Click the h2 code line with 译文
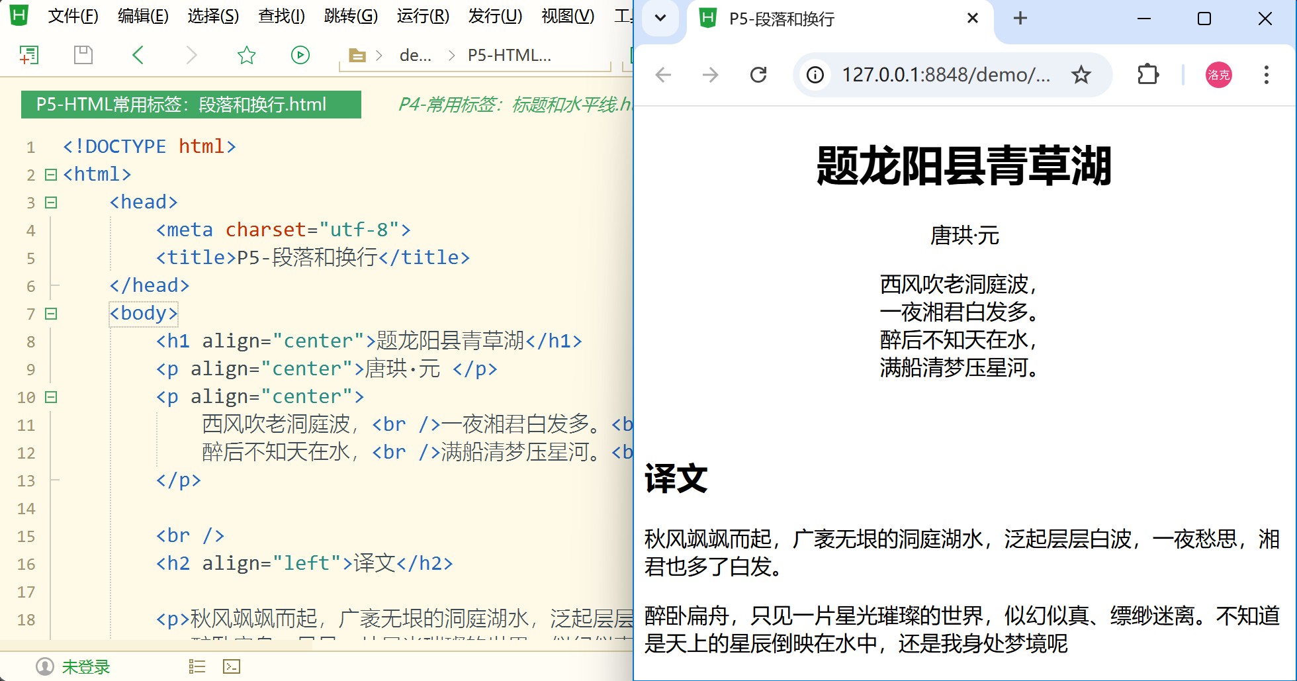This screenshot has height=681, width=1297. pyautogui.click(x=304, y=563)
